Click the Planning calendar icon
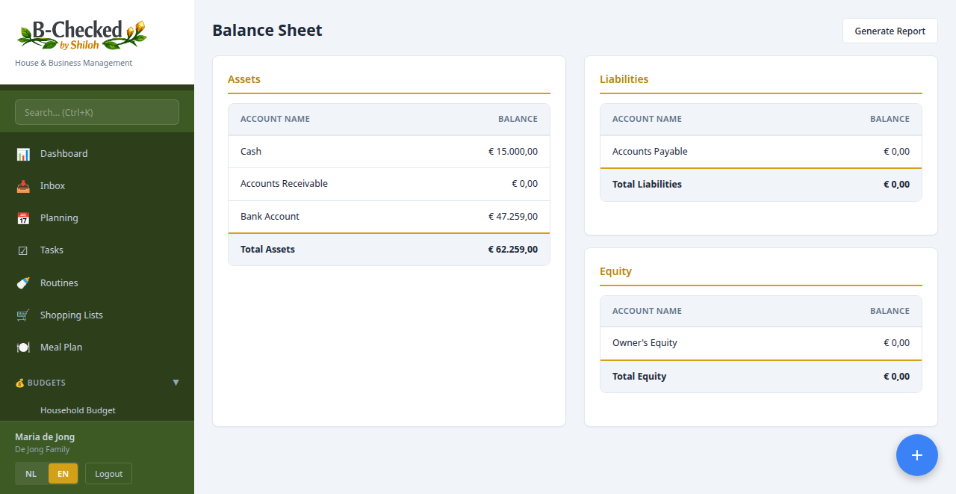This screenshot has width=956, height=494. coord(22,217)
